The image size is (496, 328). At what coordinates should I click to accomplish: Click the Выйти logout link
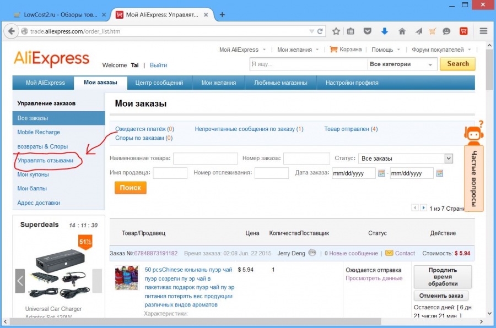coord(158,65)
